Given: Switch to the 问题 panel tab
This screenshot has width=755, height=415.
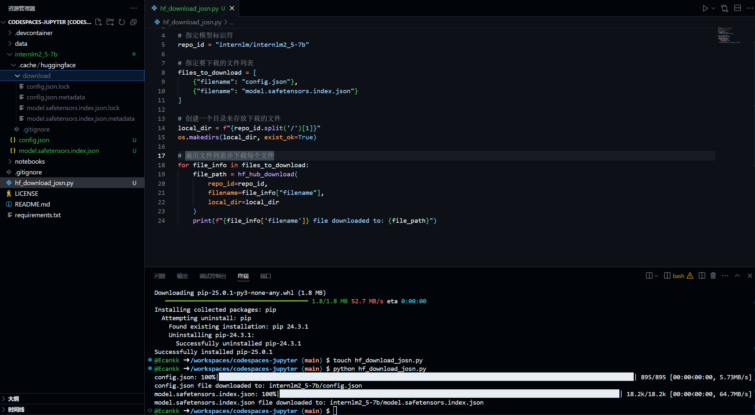Looking at the screenshot, I should [160, 276].
